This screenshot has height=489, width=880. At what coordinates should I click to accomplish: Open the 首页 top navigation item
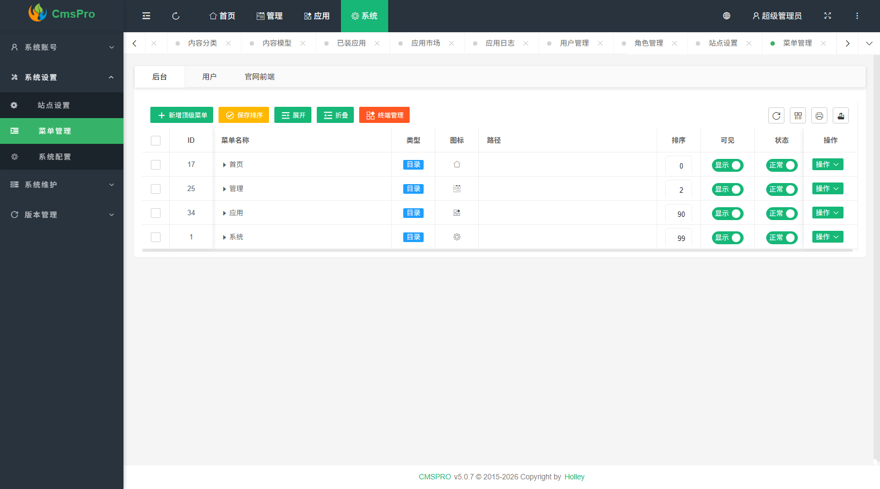[222, 16]
